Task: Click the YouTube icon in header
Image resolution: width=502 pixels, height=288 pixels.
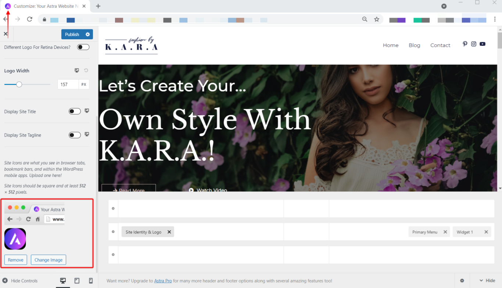Action: 483,44
